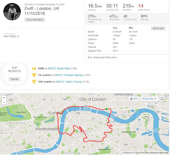View all top results
Image resolution: width=170 pixels, height=155 pixels.
click(x=14, y=79)
